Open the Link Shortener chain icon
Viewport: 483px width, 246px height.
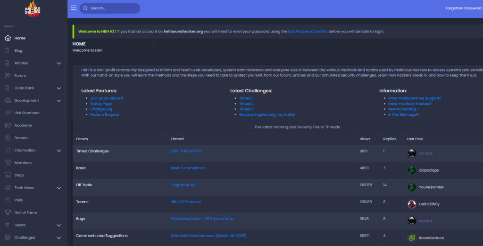point(7,113)
